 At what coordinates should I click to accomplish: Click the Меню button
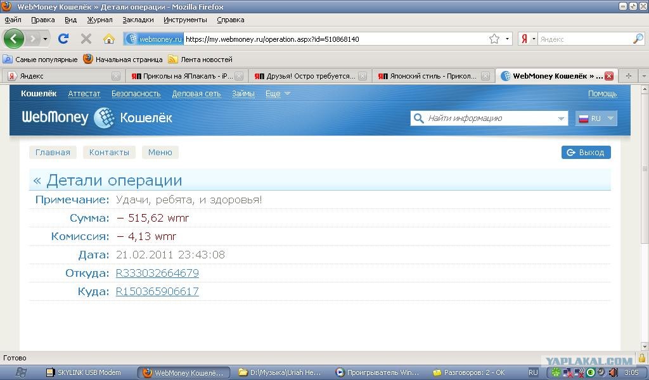[x=160, y=152]
